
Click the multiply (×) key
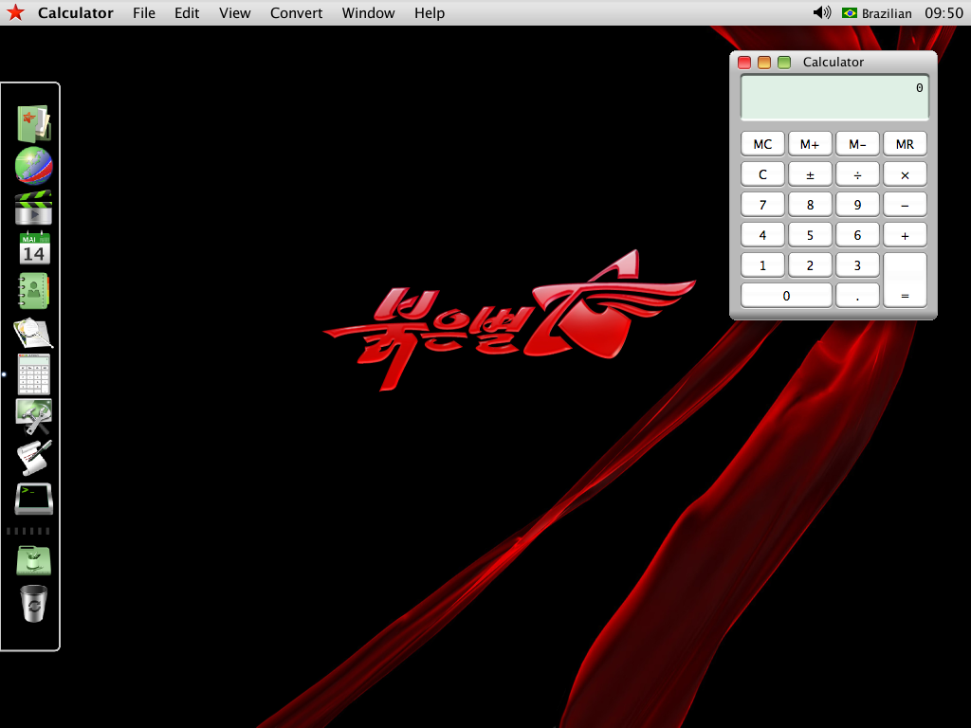click(x=905, y=174)
